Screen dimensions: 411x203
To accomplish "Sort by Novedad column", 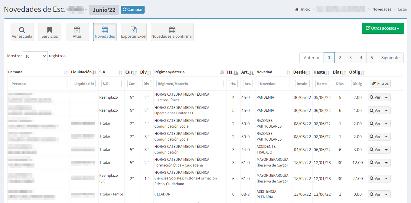I will (274, 72).
